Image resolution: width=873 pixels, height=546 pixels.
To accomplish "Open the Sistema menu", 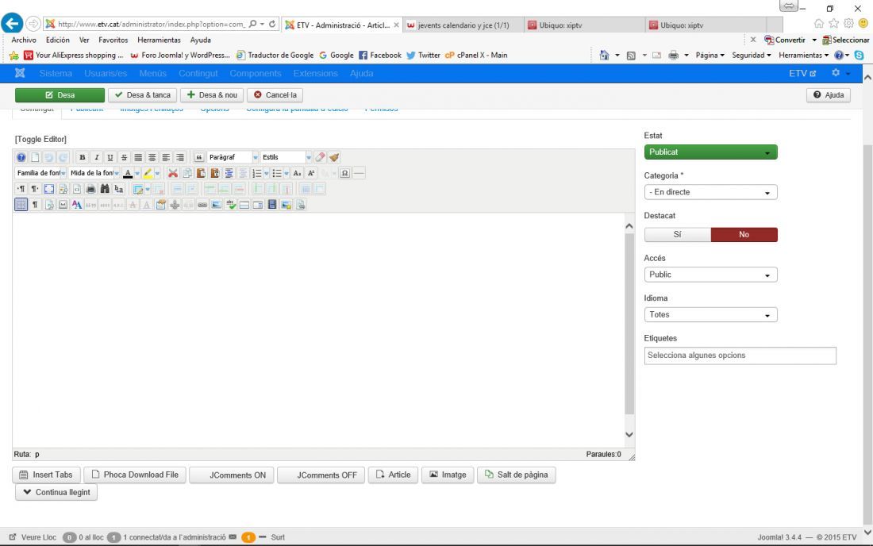I will (56, 74).
